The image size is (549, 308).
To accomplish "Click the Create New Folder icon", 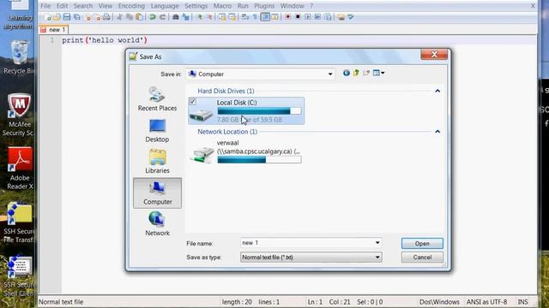I will point(366,73).
